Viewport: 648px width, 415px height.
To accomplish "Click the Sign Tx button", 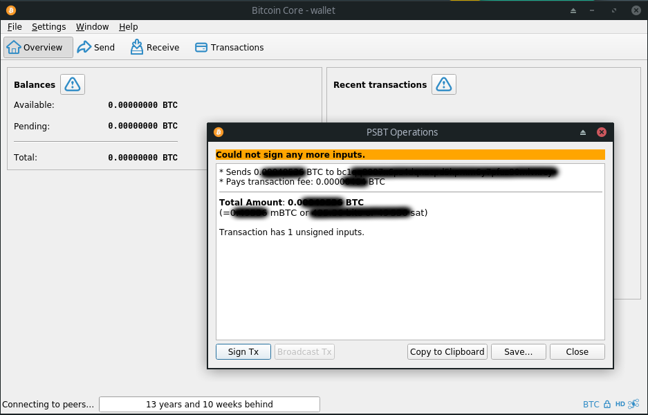I will (x=243, y=352).
